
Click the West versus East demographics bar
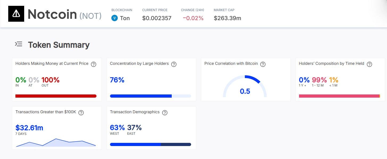(150, 144)
